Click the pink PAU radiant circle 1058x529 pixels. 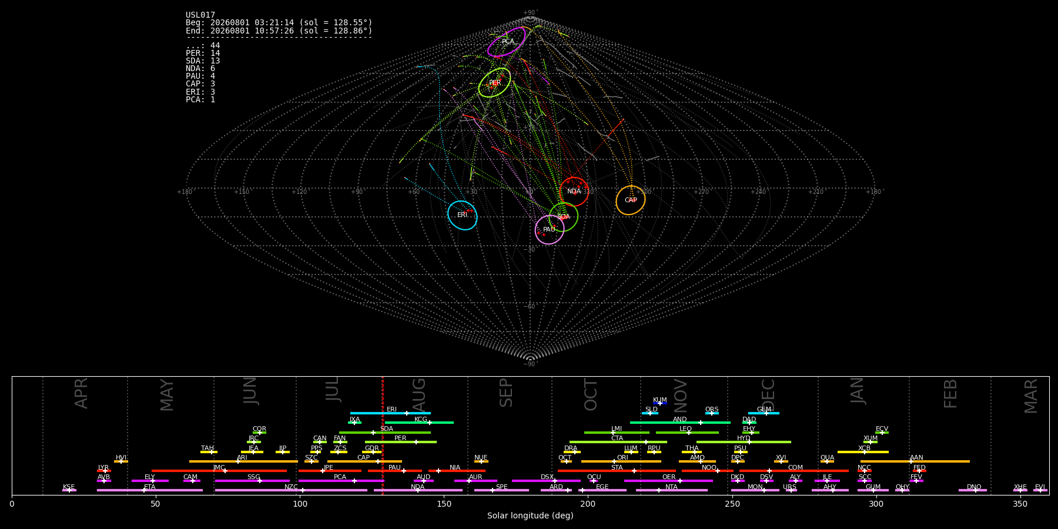click(550, 230)
